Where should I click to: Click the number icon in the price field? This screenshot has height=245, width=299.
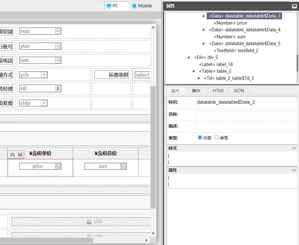(x=58, y=166)
